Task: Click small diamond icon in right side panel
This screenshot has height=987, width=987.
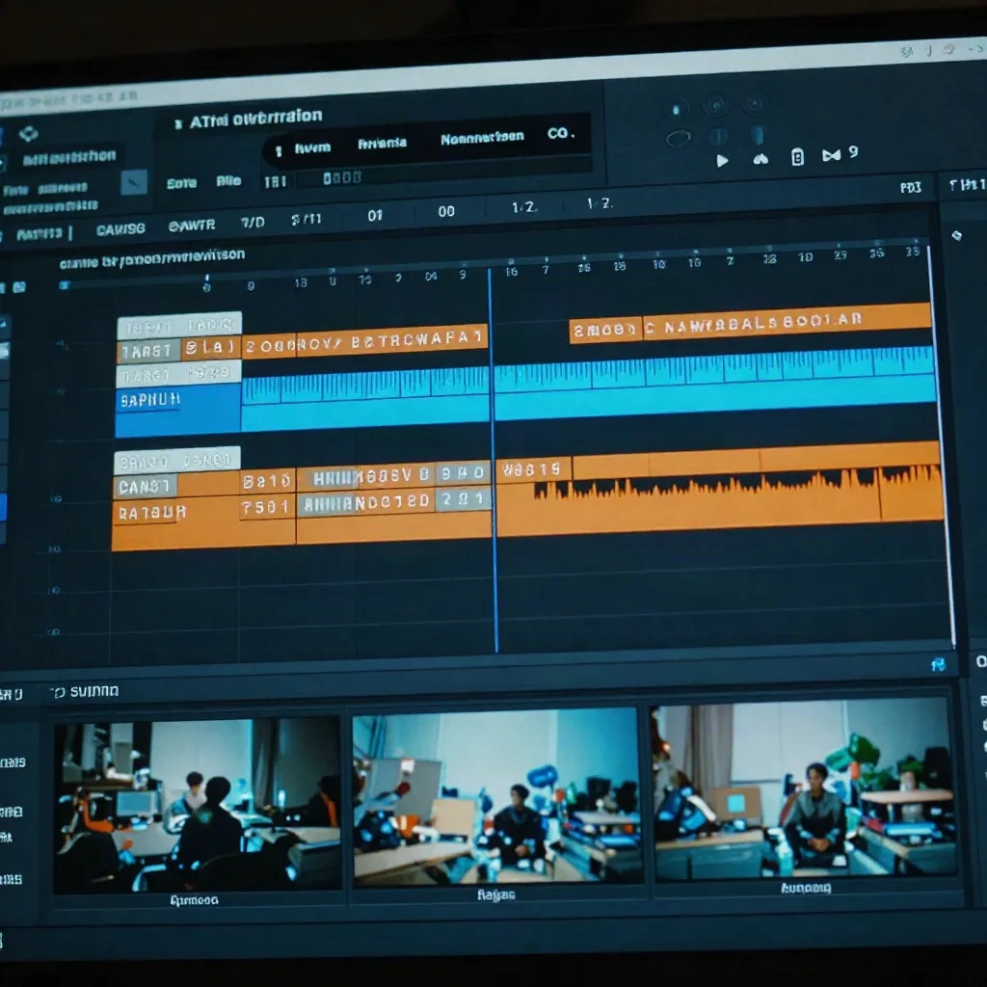Action: coord(957,235)
